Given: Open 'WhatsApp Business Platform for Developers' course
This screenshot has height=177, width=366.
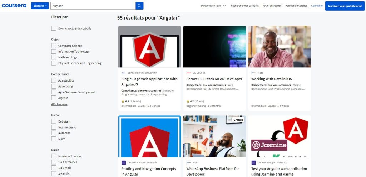Looking at the screenshot, I should pos(213,171).
